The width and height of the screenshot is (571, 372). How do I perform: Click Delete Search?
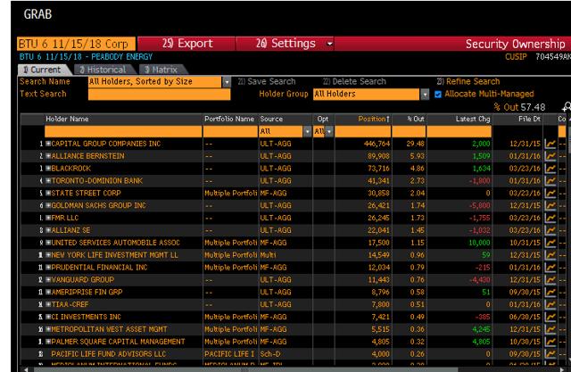coord(354,81)
